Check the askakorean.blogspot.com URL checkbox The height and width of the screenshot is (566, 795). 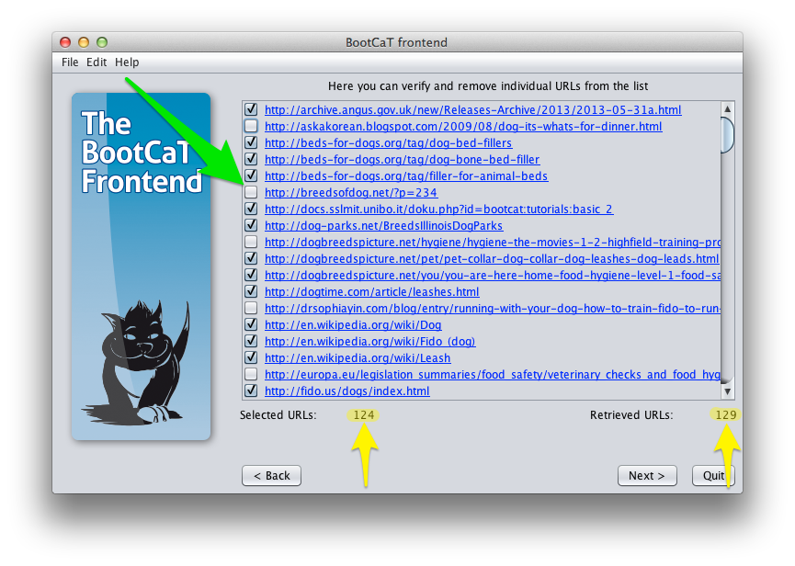[251, 126]
